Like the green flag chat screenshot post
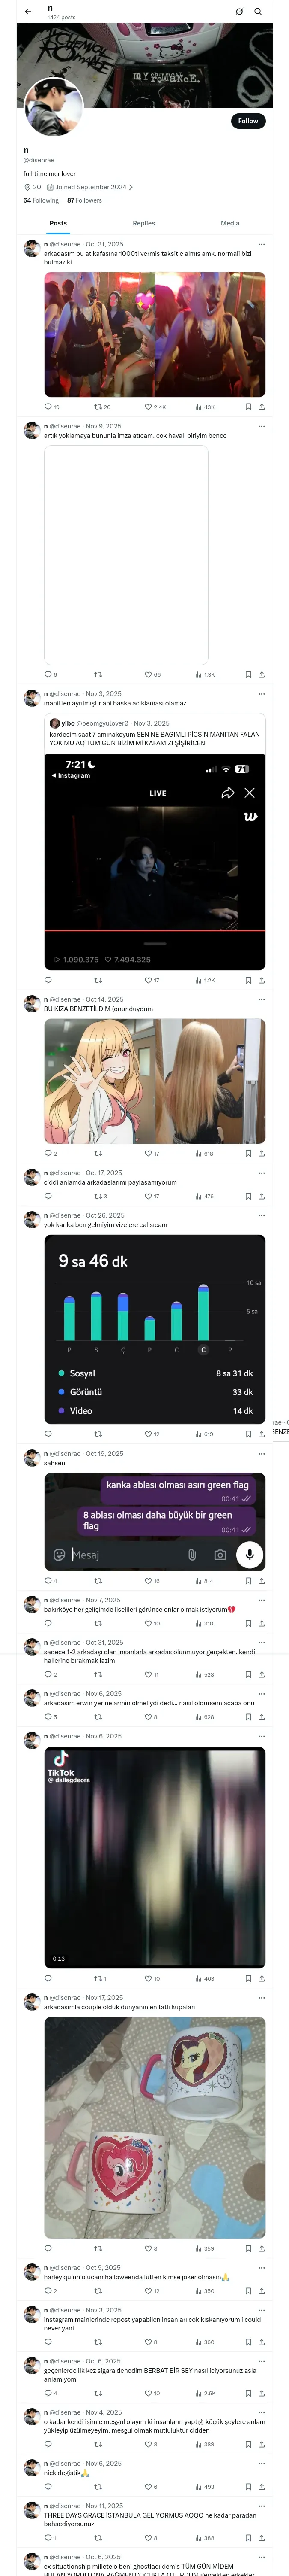Image resolution: width=289 pixels, height=2576 pixels. (x=152, y=1581)
